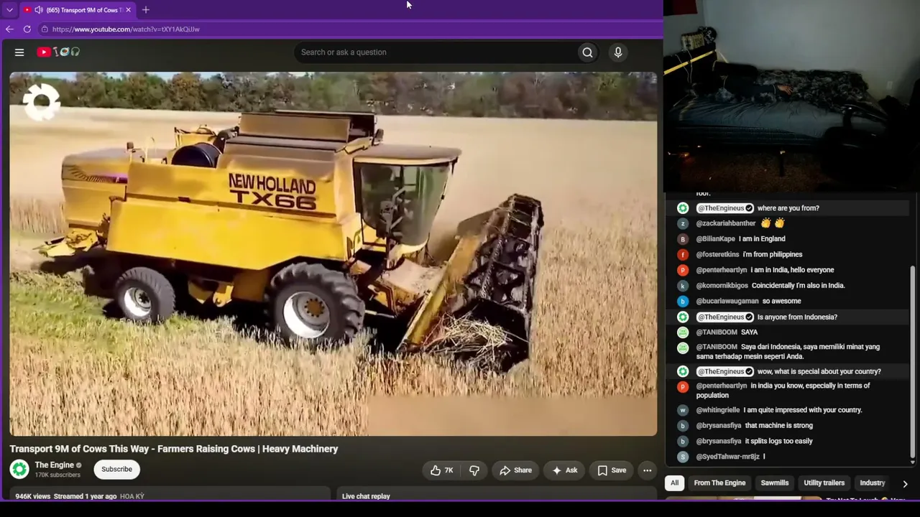The height and width of the screenshot is (517, 920).
Task: Click the video title text
Action: (174, 449)
